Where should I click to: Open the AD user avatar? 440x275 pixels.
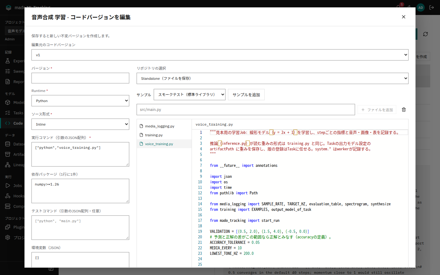tap(421, 7)
